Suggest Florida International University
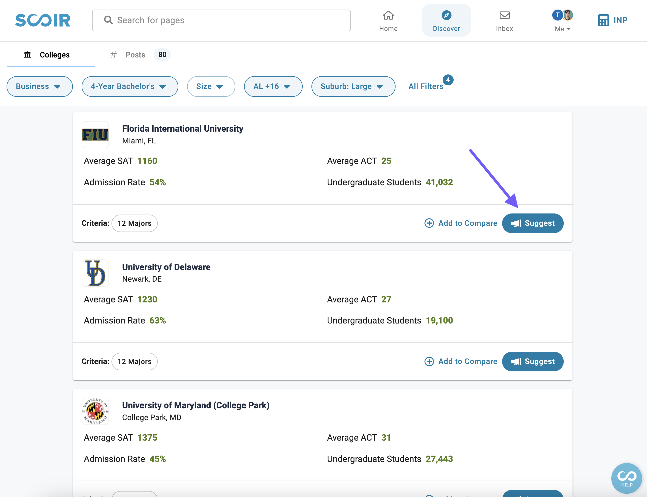This screenshot has width=647, height=497. click(533, 223)
